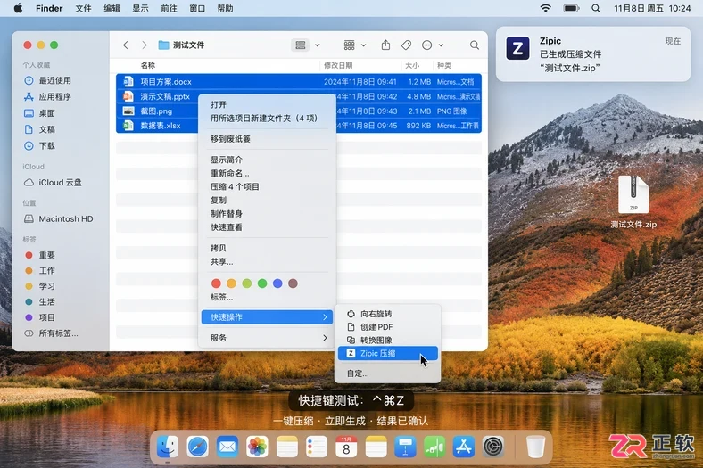The image size is (703, 468).
Task: Apply the orange tag color in context menu
Action: [231, 283]
